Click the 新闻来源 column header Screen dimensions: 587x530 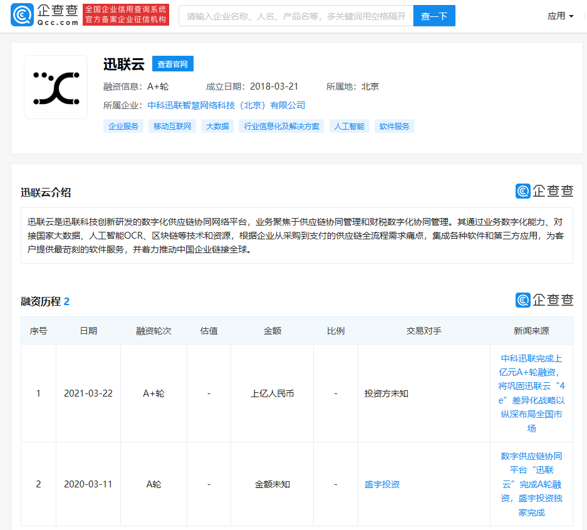tap(531, 331)
